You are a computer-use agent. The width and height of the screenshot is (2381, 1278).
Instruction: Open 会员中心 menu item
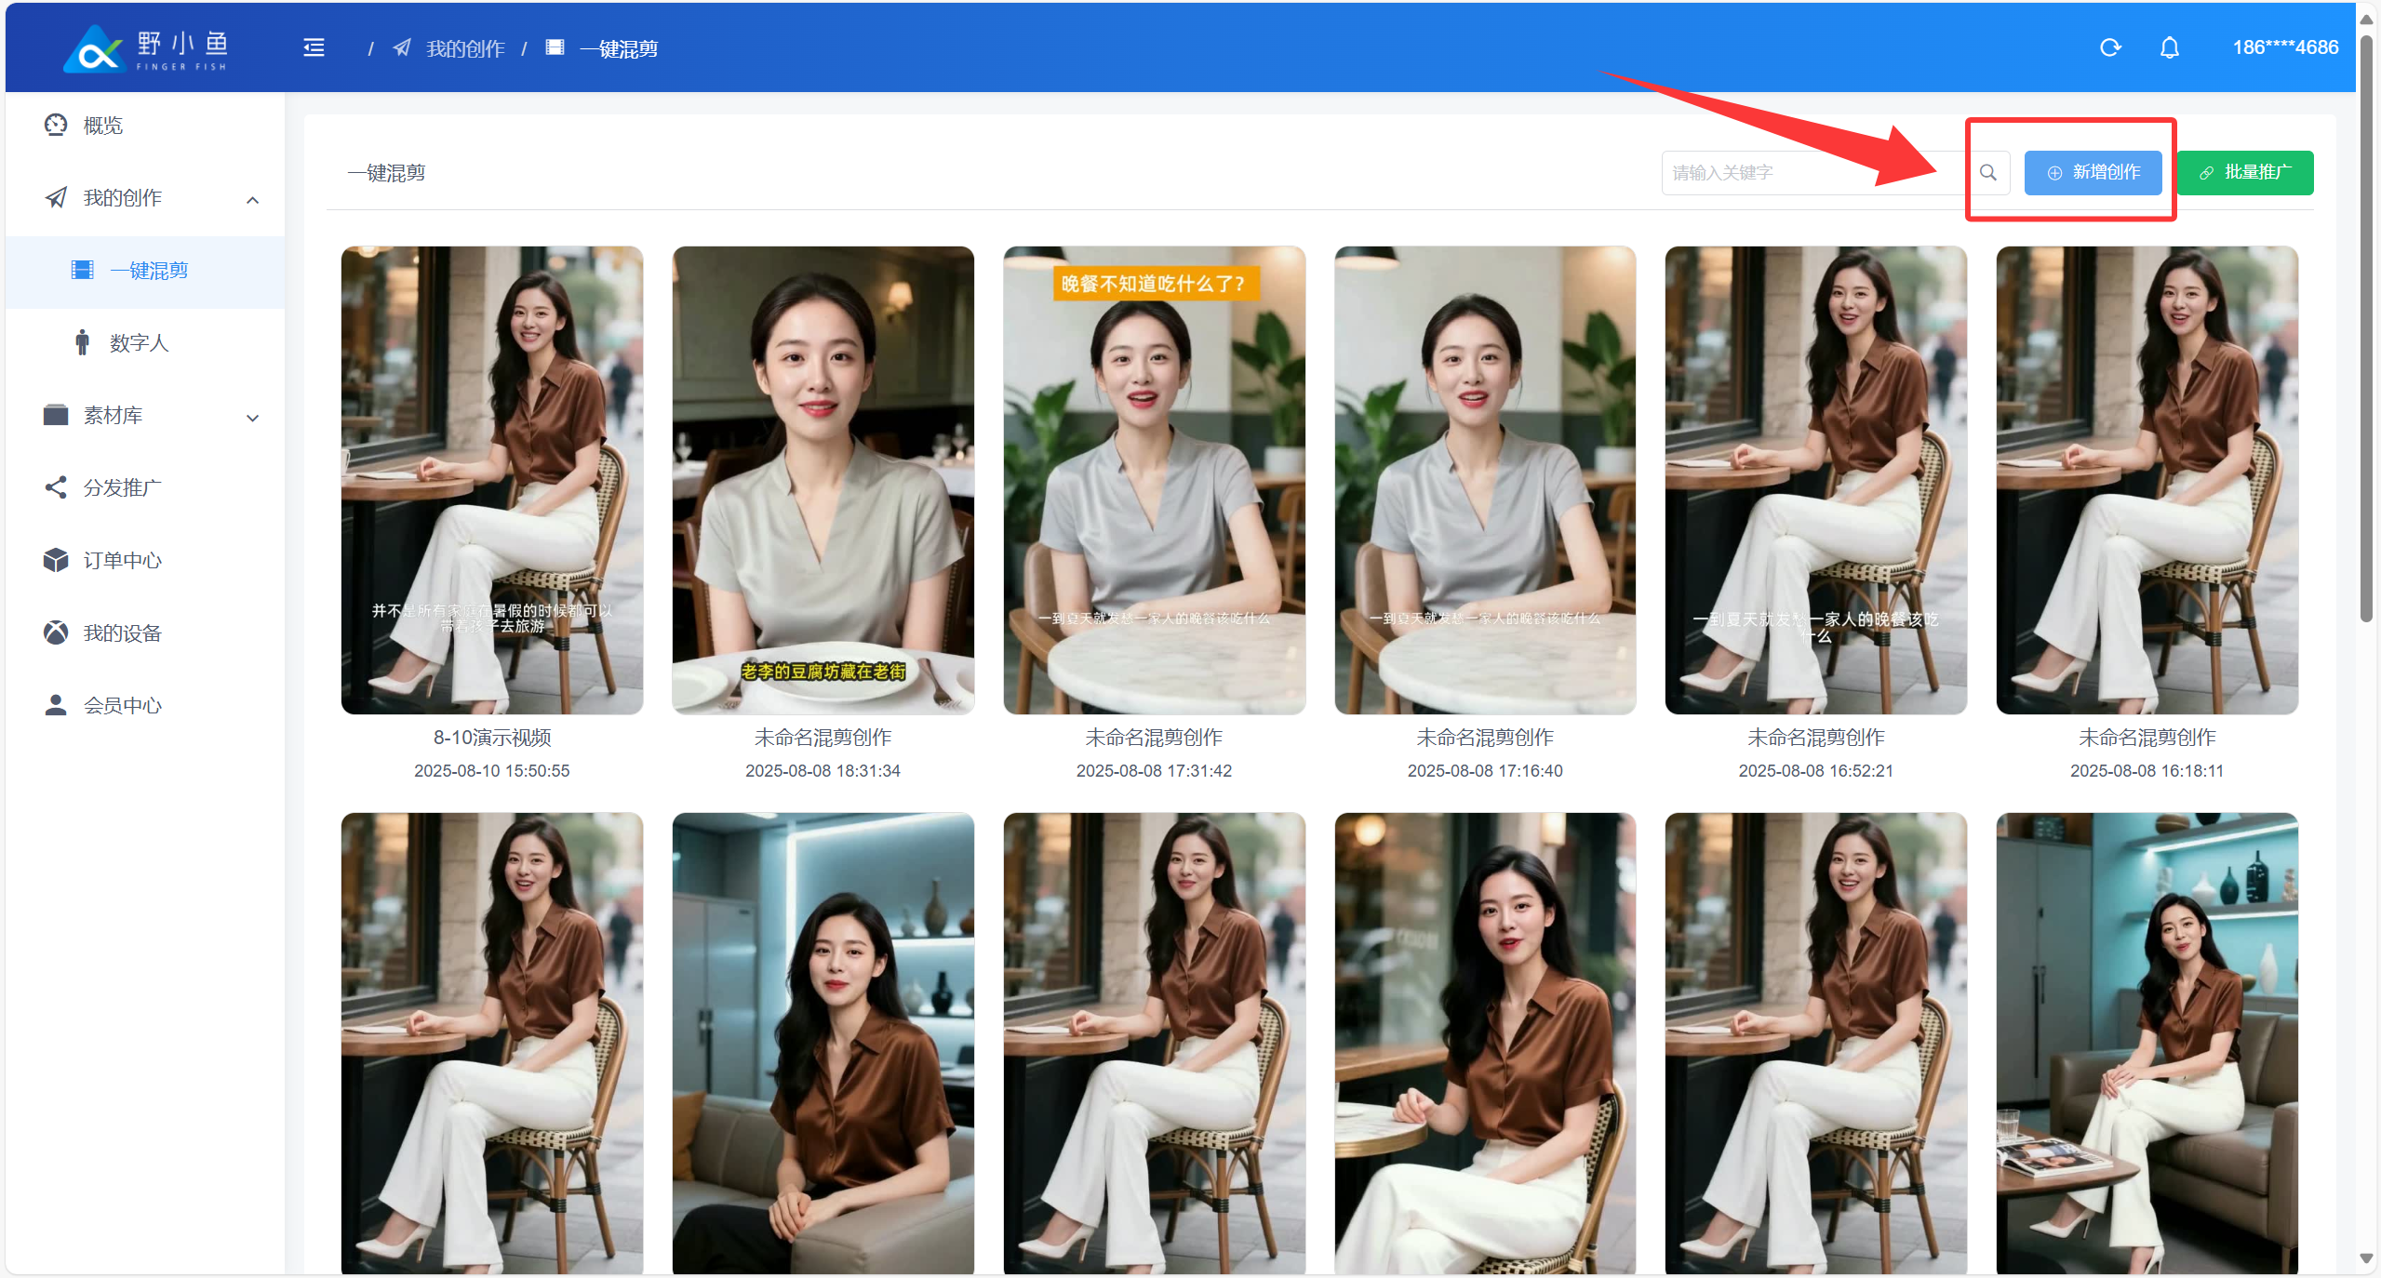(122, 705)
